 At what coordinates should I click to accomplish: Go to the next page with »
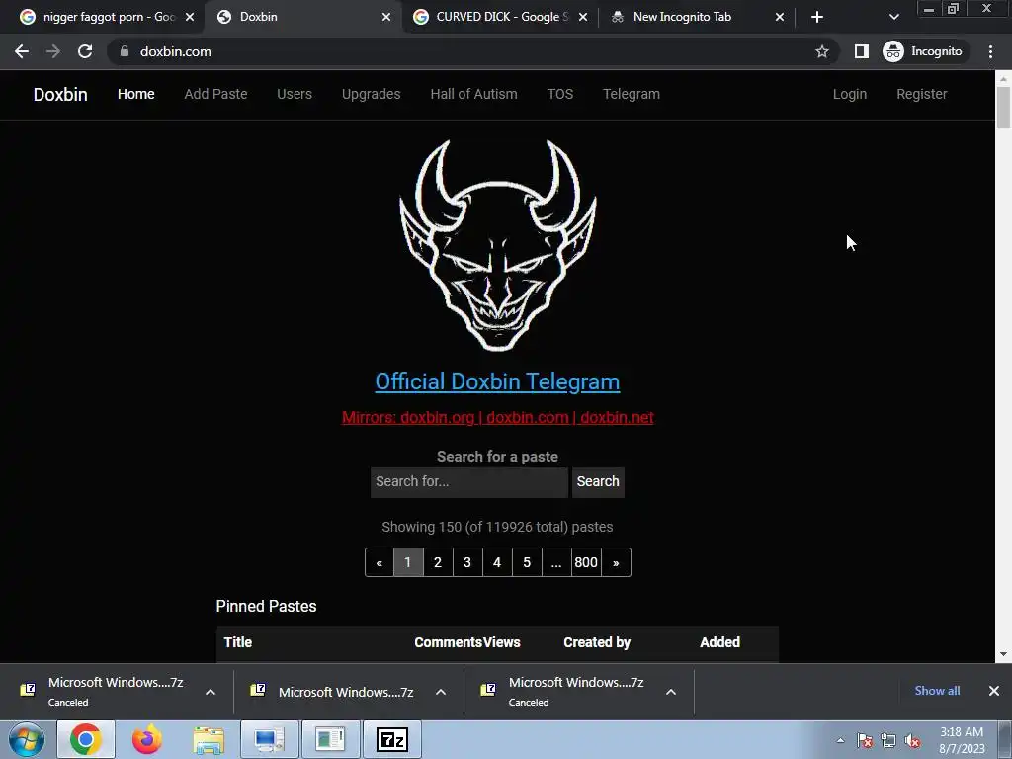(x=616, y=562)
